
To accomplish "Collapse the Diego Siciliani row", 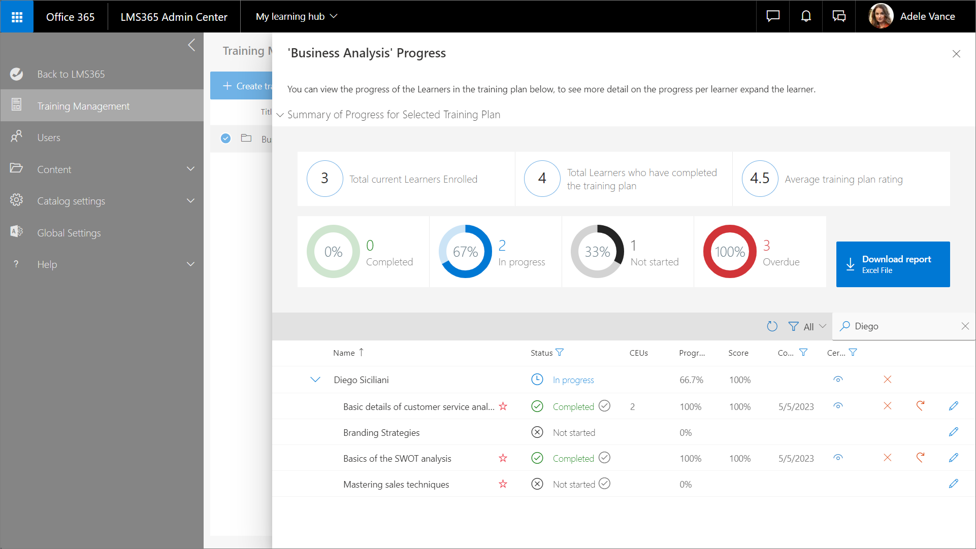I will pyautogui.click(x=315, y=379).
